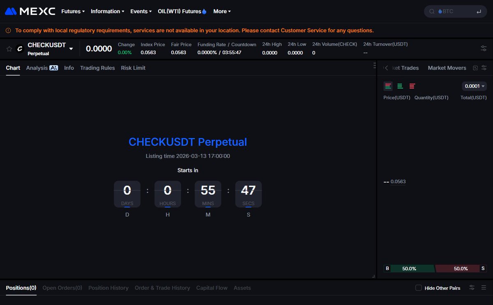This screenshot has width=493, height=305.
Task: Click the positions panel list menu icon
Action: click(x=484, y=288)
